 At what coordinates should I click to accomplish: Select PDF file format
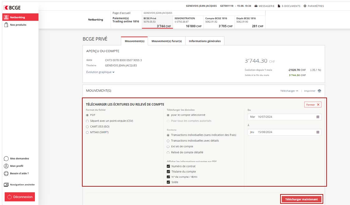click(x=87, y=115)
